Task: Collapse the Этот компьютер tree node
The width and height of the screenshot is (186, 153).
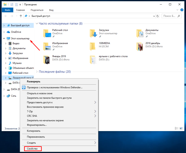Action: click(x=4, y=38)
